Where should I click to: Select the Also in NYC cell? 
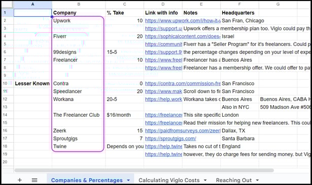coord(239,107)
